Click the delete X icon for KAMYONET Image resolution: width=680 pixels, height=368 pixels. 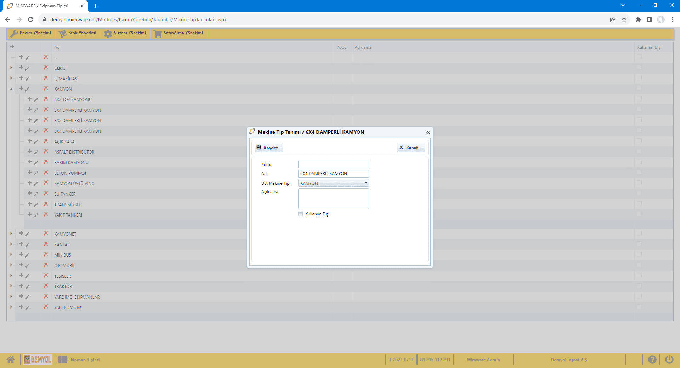coord(46,234)
